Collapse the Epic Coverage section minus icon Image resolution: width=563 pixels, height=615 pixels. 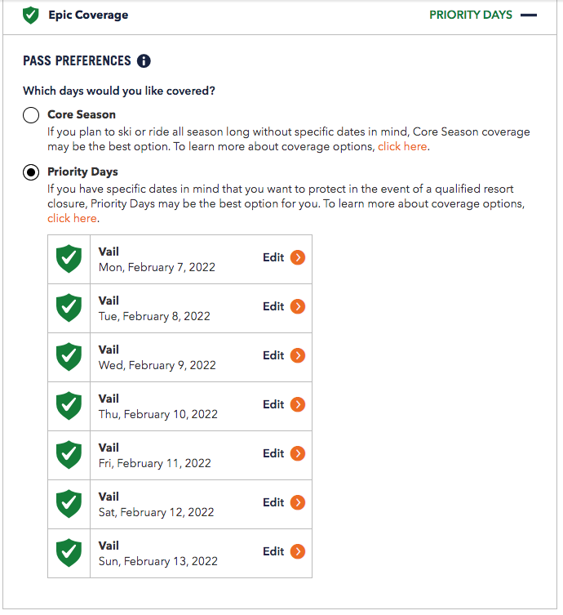pyautogui.click(x=528, y=15)
